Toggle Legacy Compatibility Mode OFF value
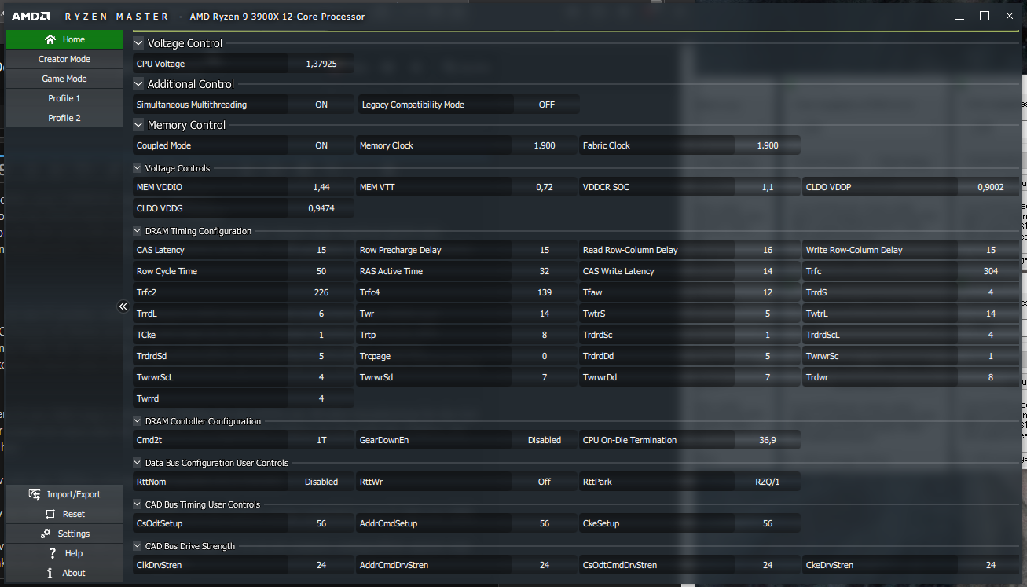The image size is (1027, 587). point(547,105)
